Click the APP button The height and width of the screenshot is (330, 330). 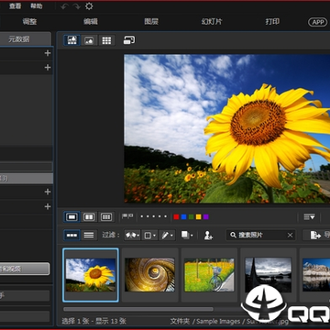click(318, 22)
